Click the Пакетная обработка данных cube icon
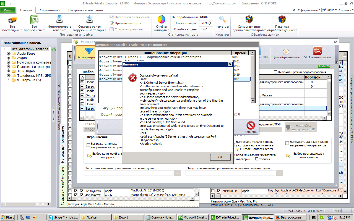This screenshot has height=221, width=354. point(282,20)
